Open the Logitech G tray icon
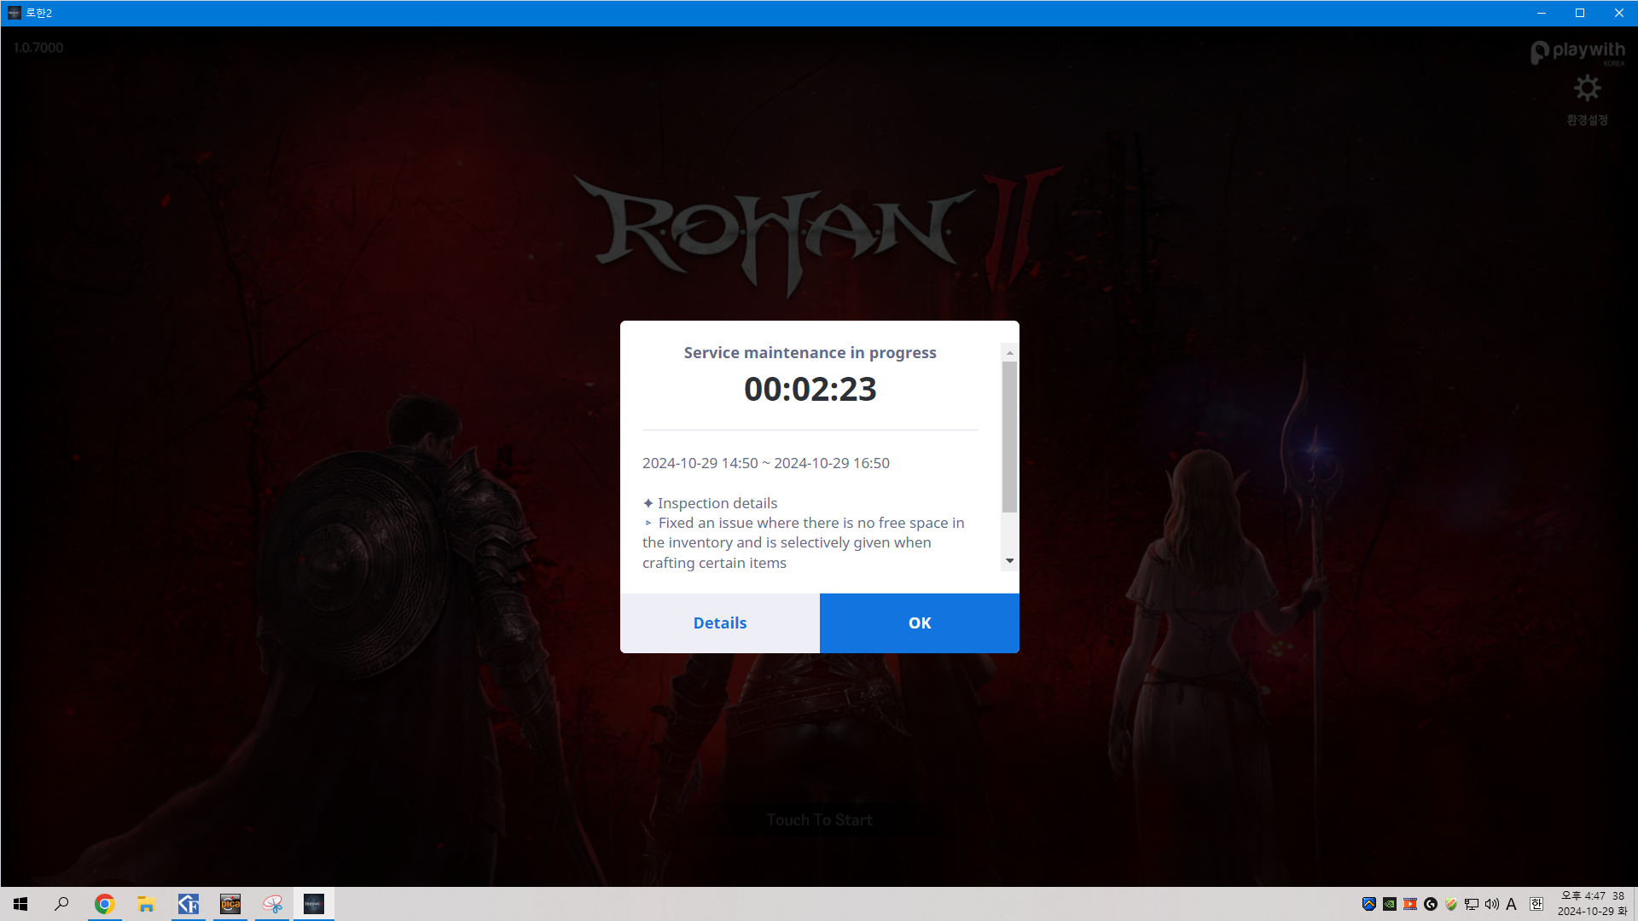Screen dimensions: 1638x921 (1431, 904)
